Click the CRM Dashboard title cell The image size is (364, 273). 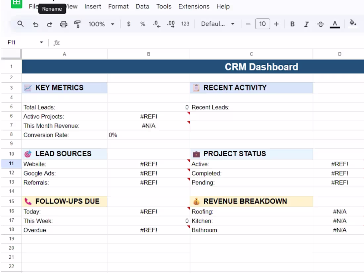(193, 66)
